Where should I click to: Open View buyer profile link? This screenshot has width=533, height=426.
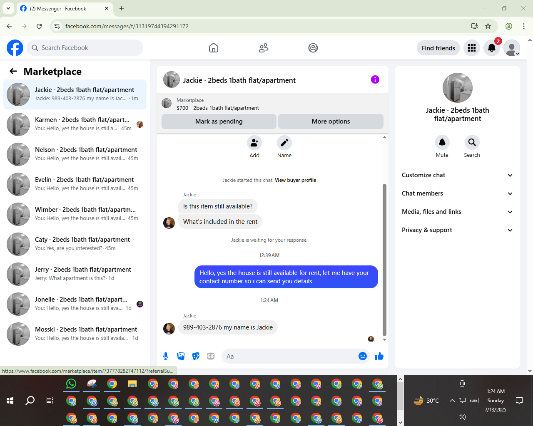click(295, 180)
